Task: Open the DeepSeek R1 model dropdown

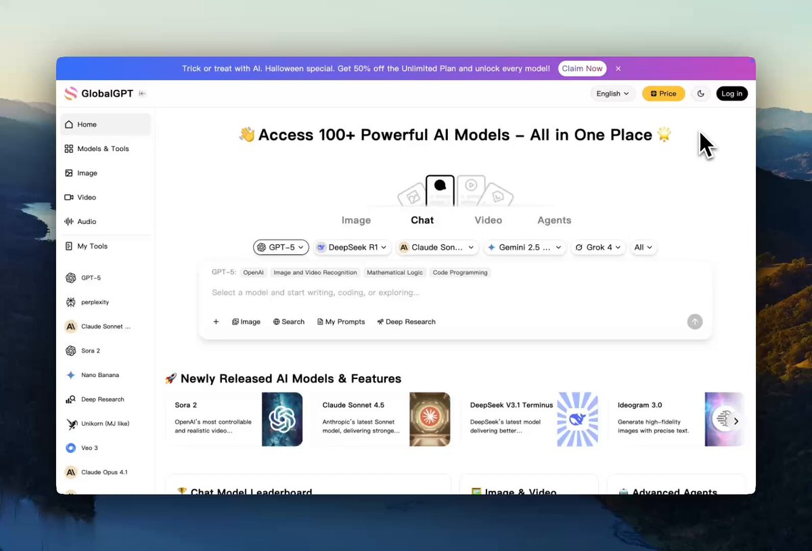Action: [x=352, y=248]
